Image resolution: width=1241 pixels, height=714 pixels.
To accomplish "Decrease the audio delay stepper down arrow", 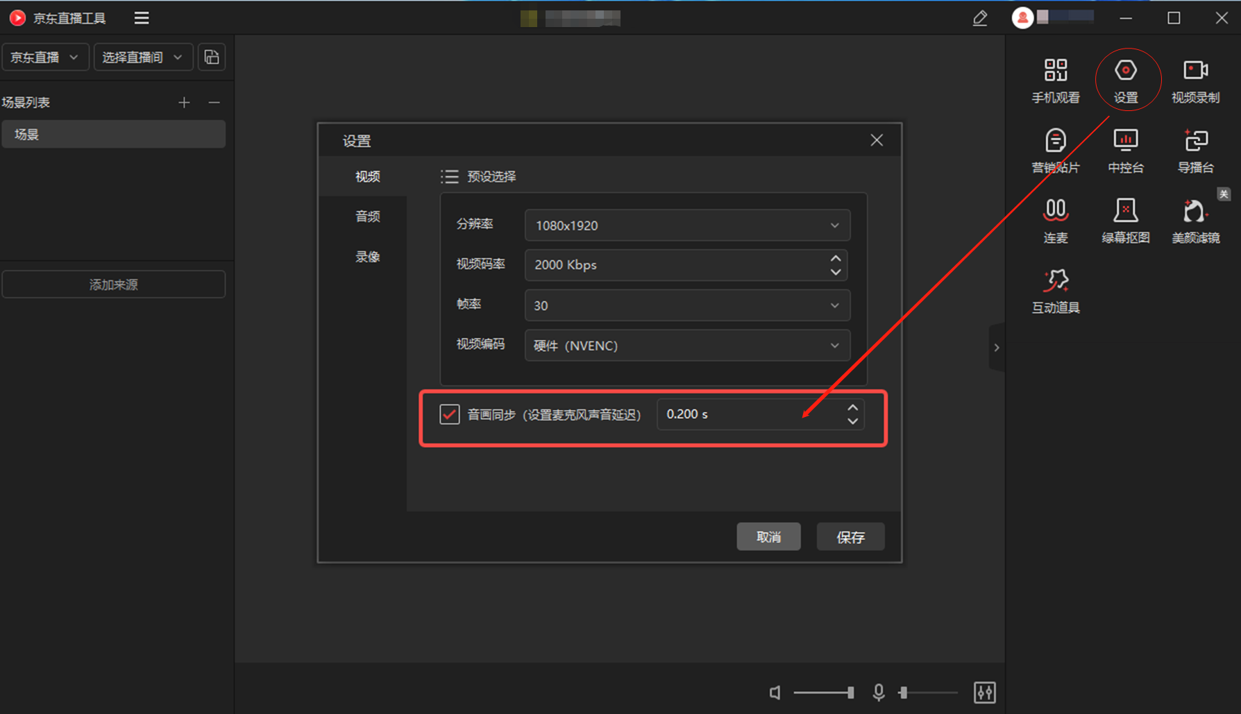I will (x=852, y=421).
